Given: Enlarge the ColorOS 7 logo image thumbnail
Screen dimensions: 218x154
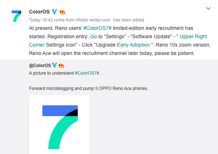Looking at the screenshot, I should 59,124.
